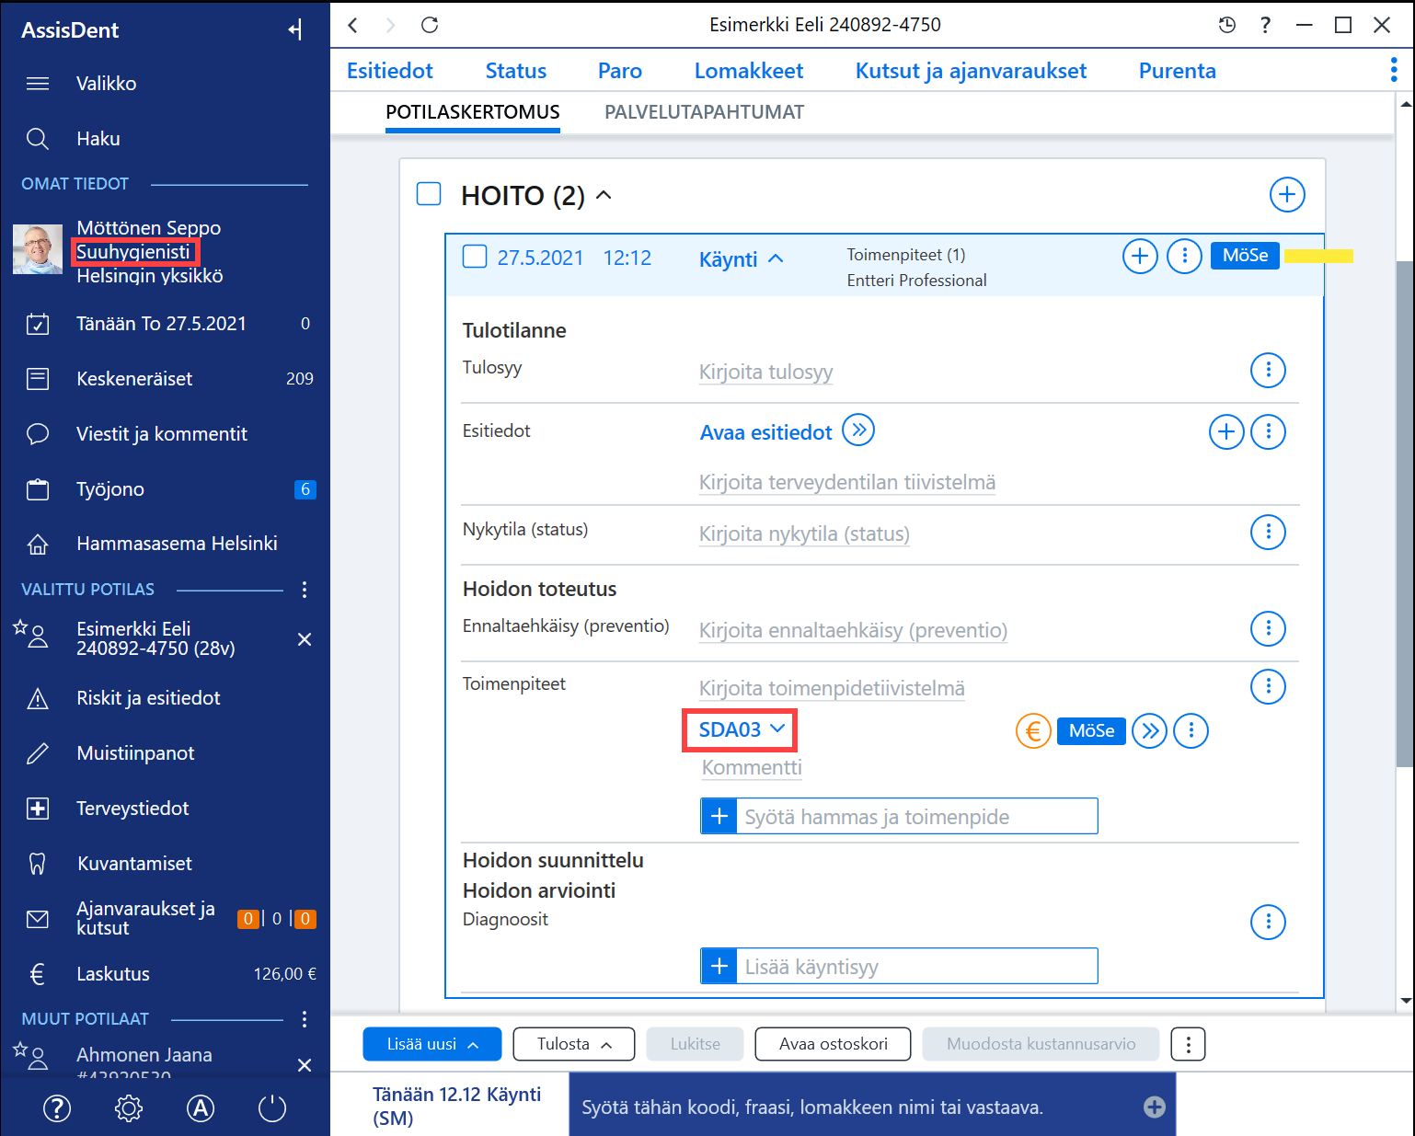This screenshot has height=1136, width=1415.
Task: Open Tulosta print dropdown
Action: point(574,1044)
